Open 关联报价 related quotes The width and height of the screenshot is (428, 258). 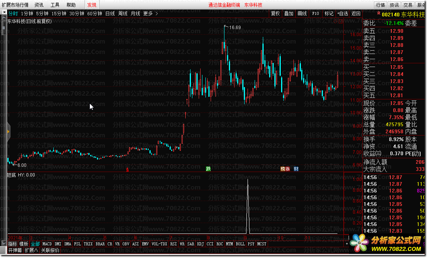50,250
